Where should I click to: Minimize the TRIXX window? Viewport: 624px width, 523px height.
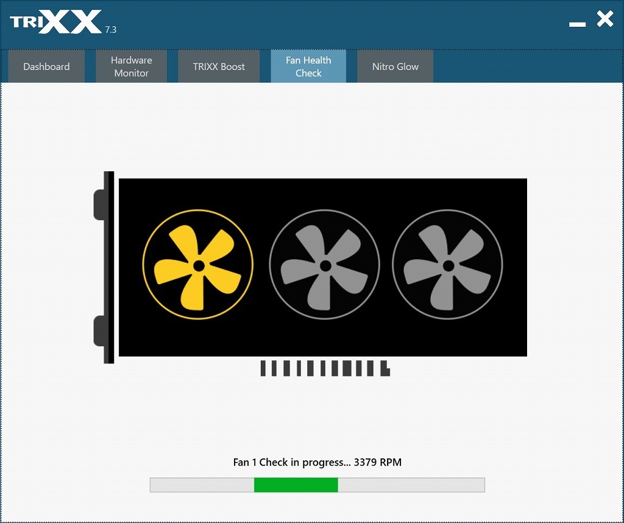click(x=577, y=24)
